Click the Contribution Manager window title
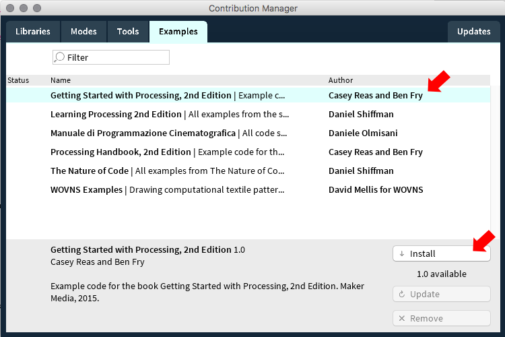The width and height of the screenshot is (505, 337). (x=253, y=8)
